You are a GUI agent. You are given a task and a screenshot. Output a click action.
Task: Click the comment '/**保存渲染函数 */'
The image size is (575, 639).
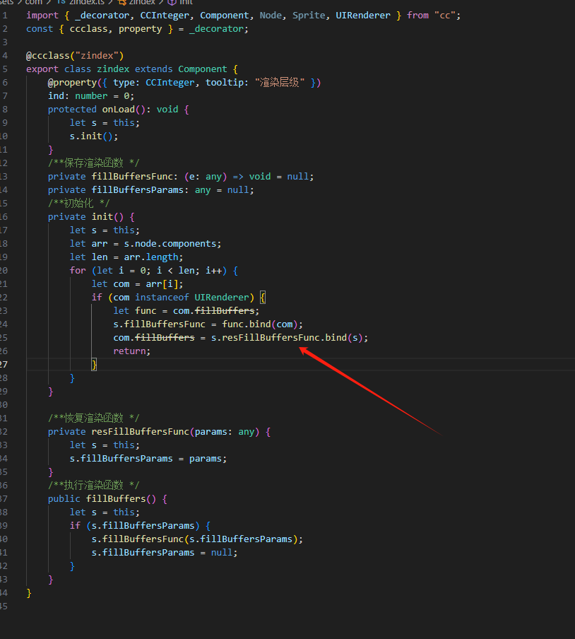click(x=94, y=163)
